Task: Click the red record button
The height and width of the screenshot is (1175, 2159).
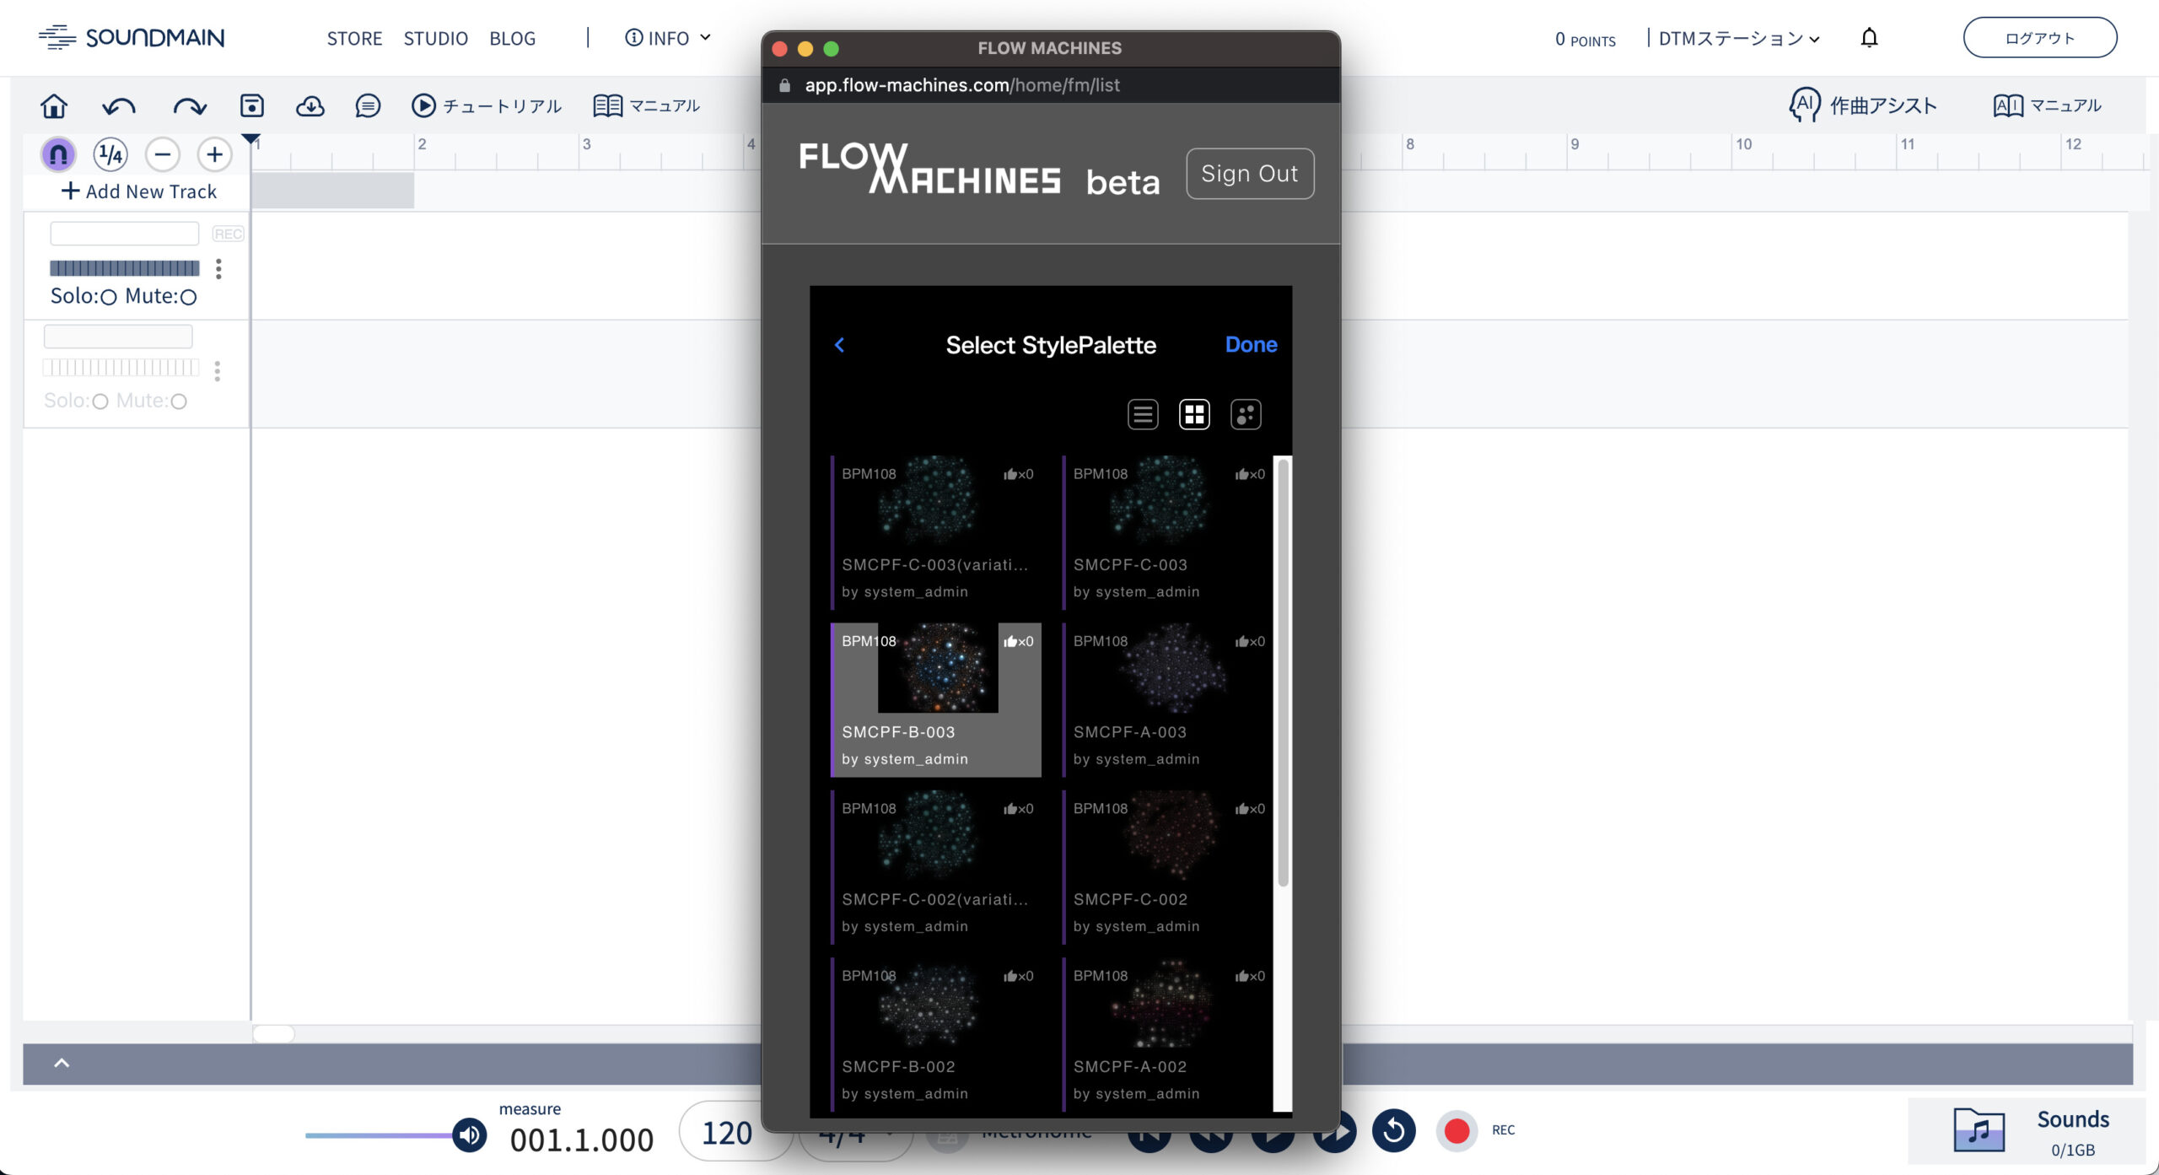Action: (1456, 1130)
